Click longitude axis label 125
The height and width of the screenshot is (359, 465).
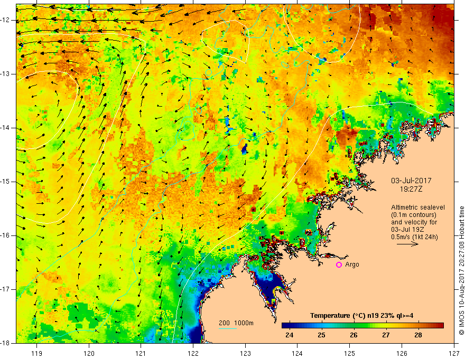coord(350,353)
